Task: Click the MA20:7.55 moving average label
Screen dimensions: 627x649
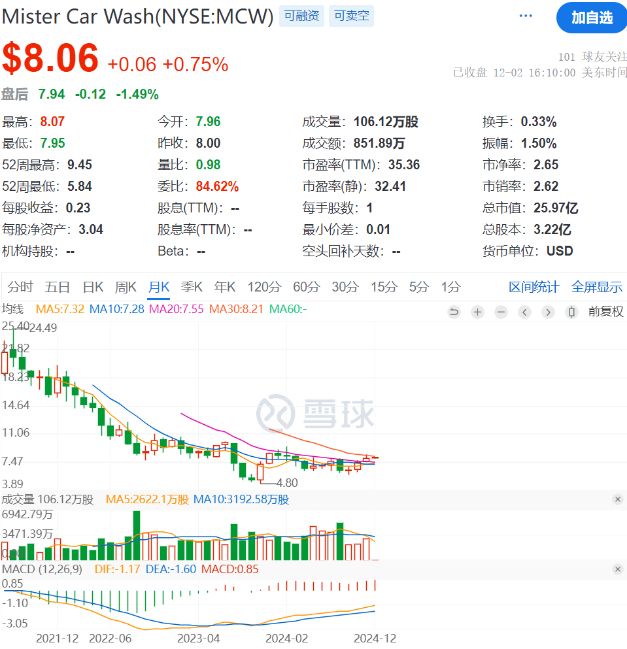Action: click(x=177, y=309)
